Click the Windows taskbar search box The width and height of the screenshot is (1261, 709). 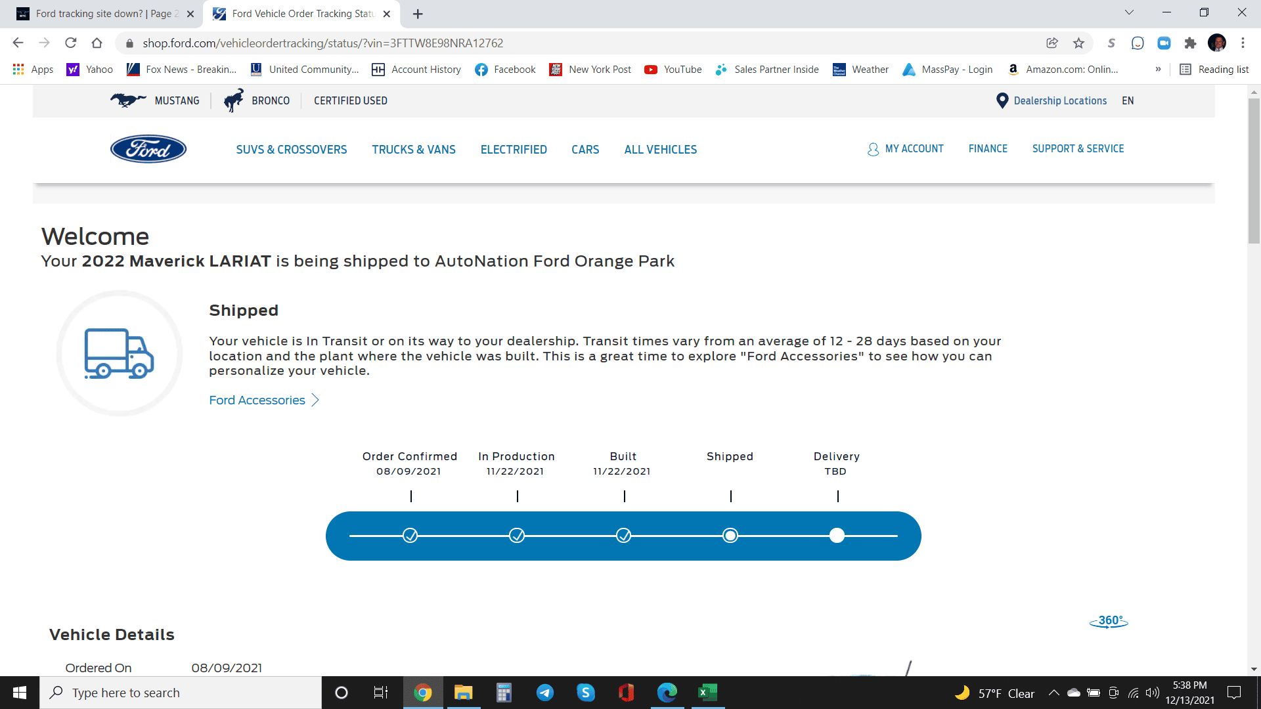click(x=181, y=693)
